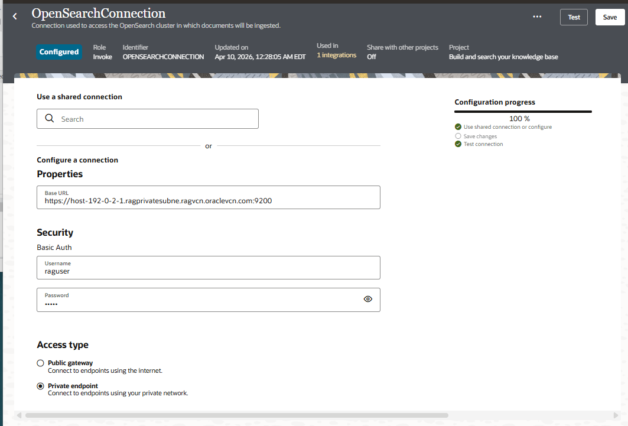
Task: Click 'Build and search your knowledge base' project
Action: pos(503,57)
